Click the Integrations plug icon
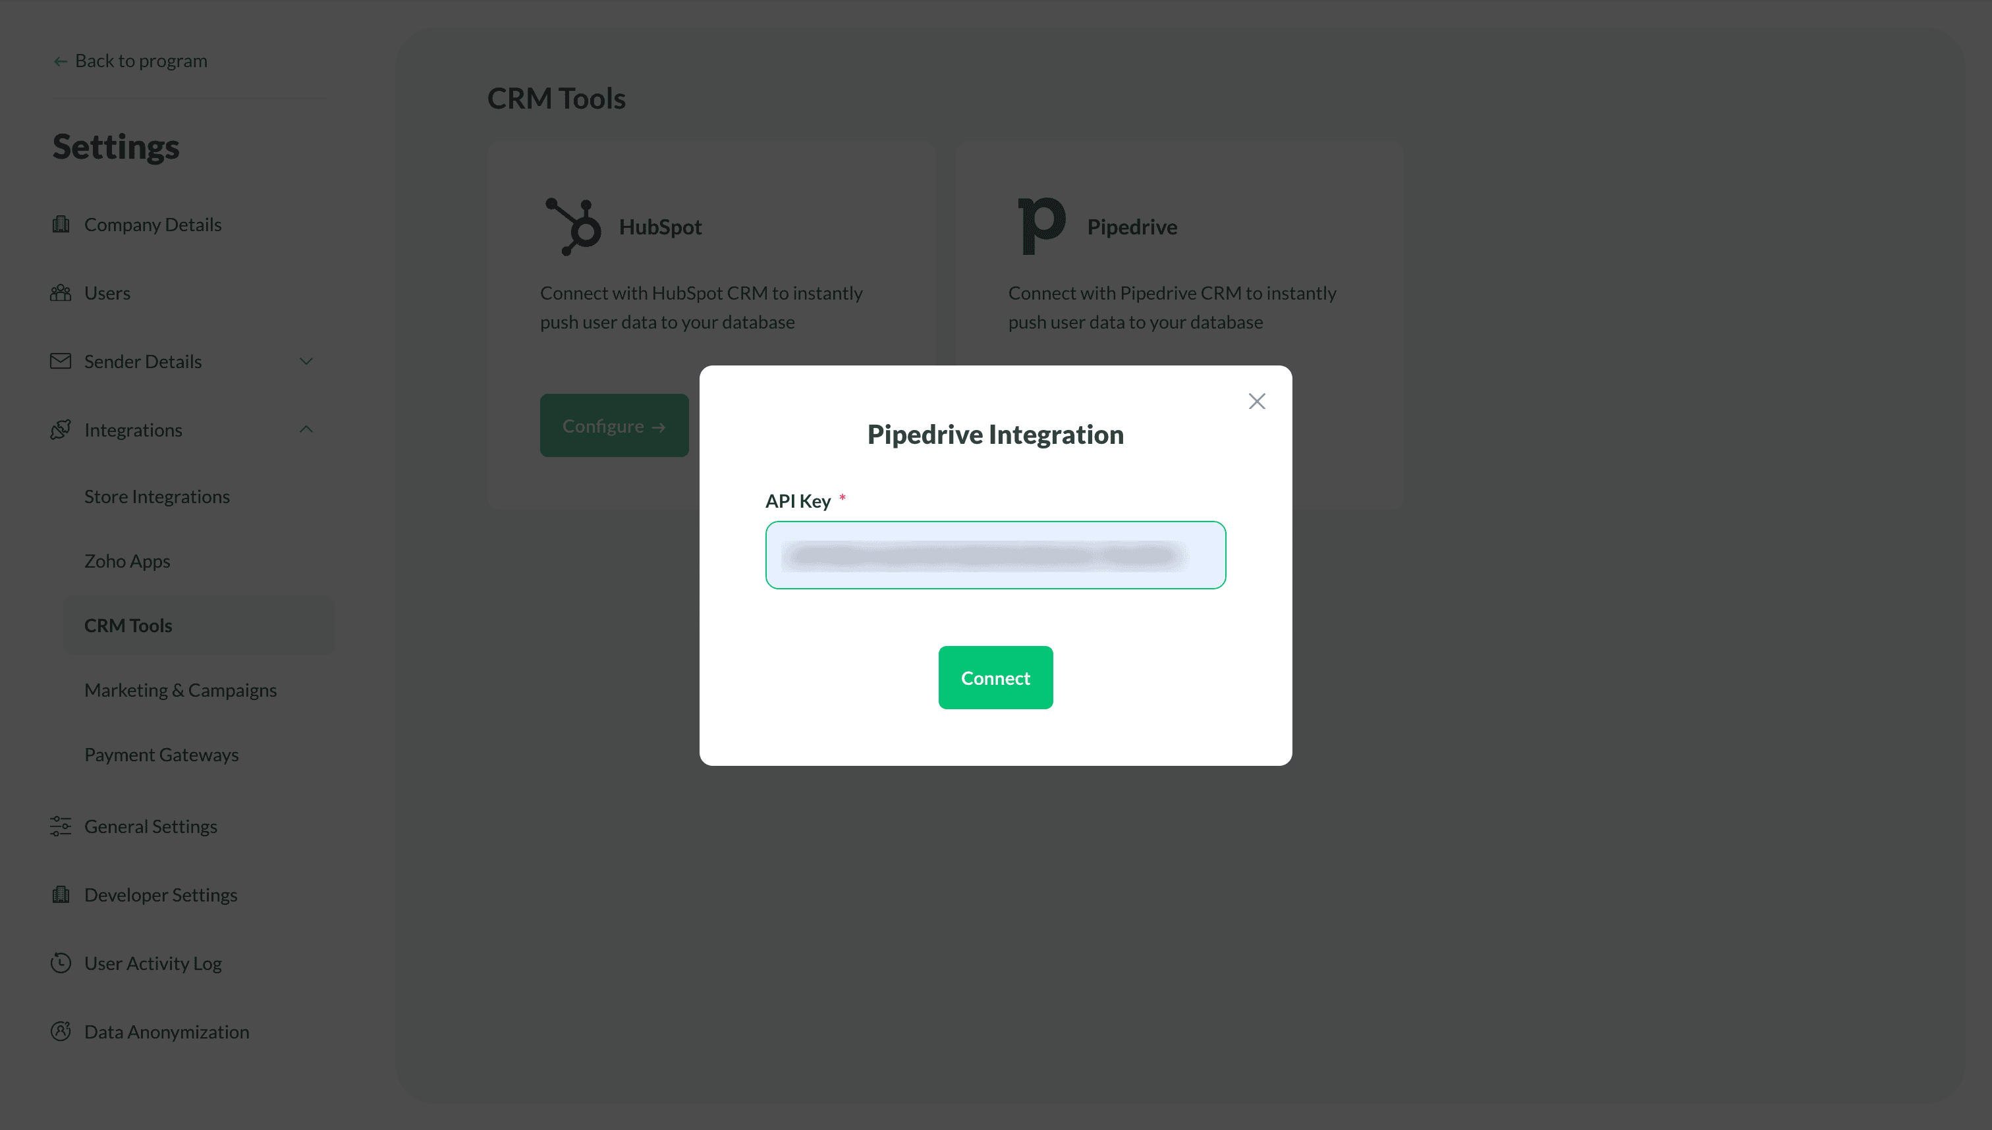 [x=61, y=429]
